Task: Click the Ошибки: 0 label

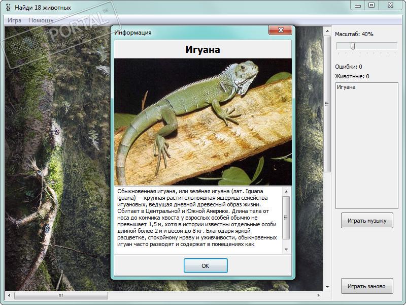Action: 349,67
